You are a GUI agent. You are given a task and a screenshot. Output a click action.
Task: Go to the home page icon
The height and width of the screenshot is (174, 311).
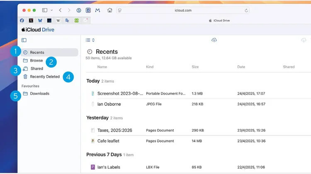(x=110, y=10)
